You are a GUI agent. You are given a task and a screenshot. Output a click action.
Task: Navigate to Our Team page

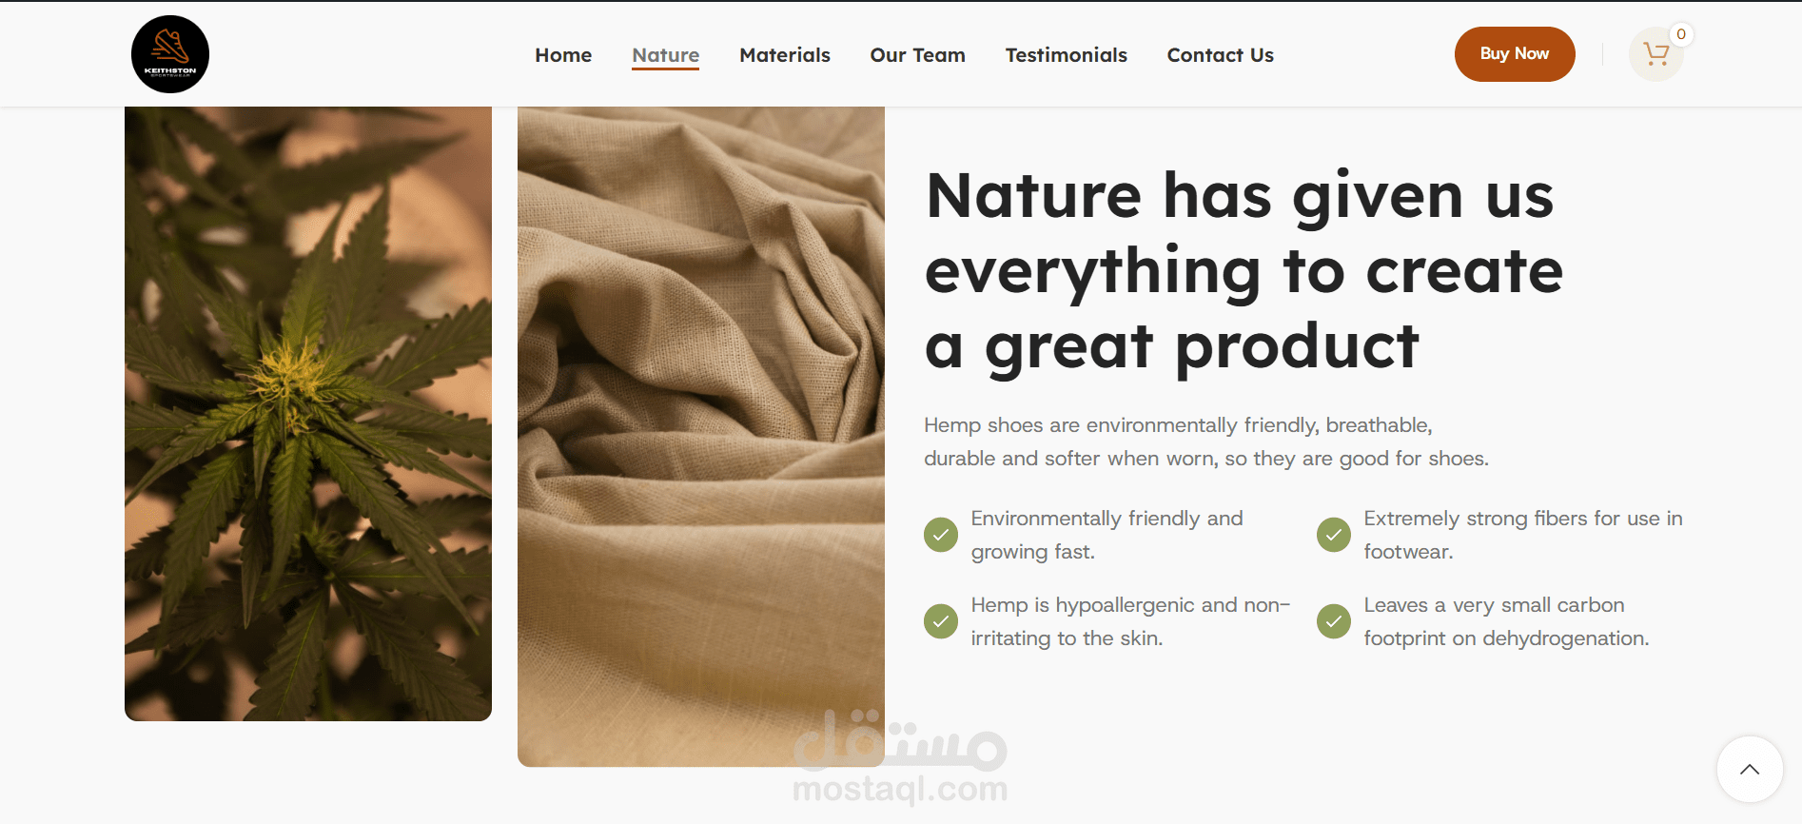(x=918, y=55)
